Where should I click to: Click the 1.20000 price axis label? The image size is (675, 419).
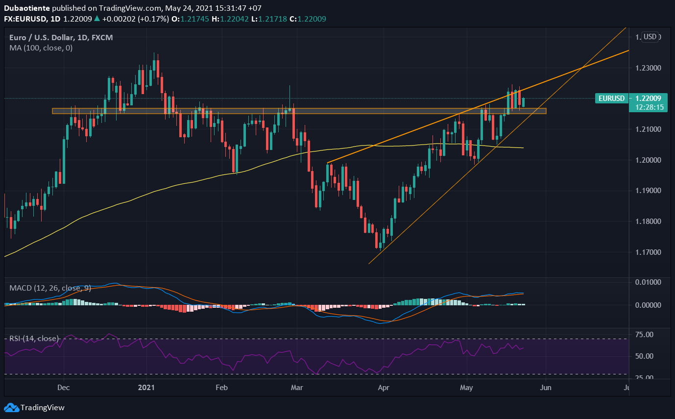click(x=648, y=160)
